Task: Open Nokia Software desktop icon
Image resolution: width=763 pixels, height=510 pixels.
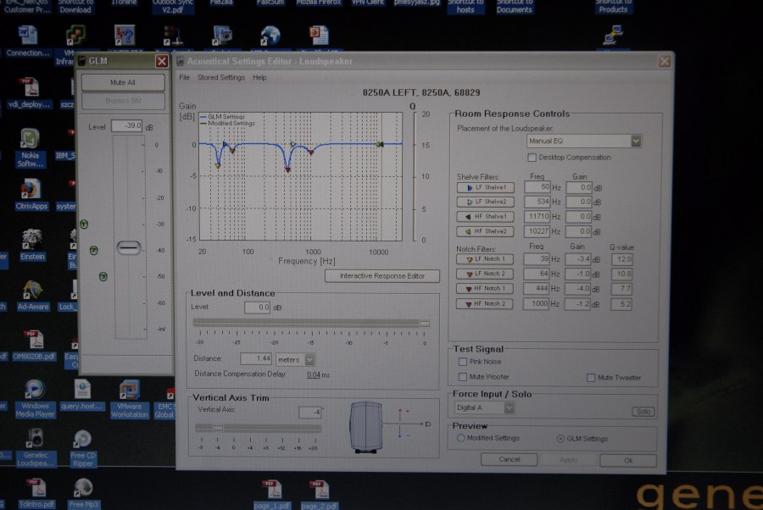Action: point(31,147)
